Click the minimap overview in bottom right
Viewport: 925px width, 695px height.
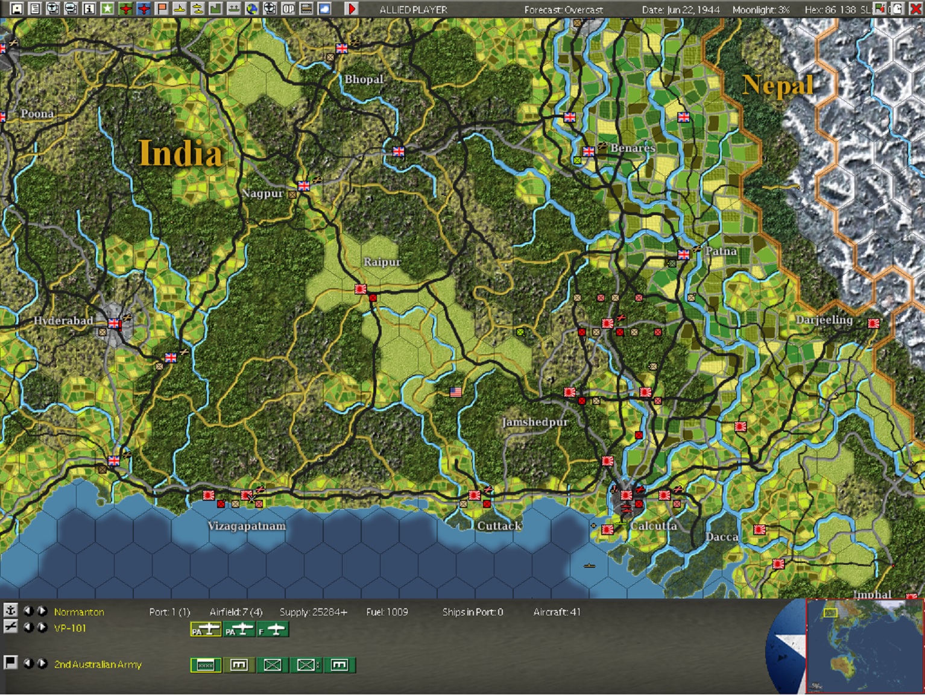coord(864,646)
